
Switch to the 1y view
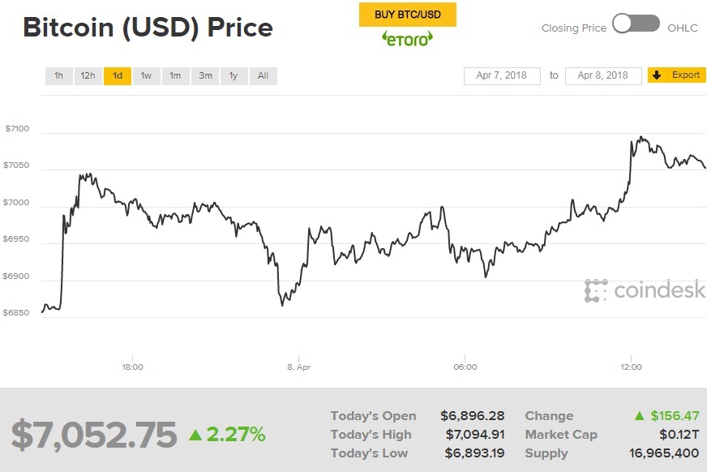tap(234, 75)
